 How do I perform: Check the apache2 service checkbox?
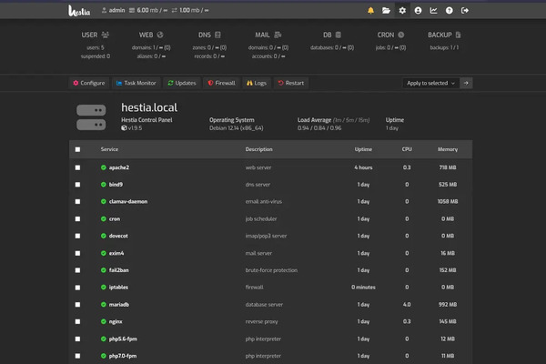77,167
